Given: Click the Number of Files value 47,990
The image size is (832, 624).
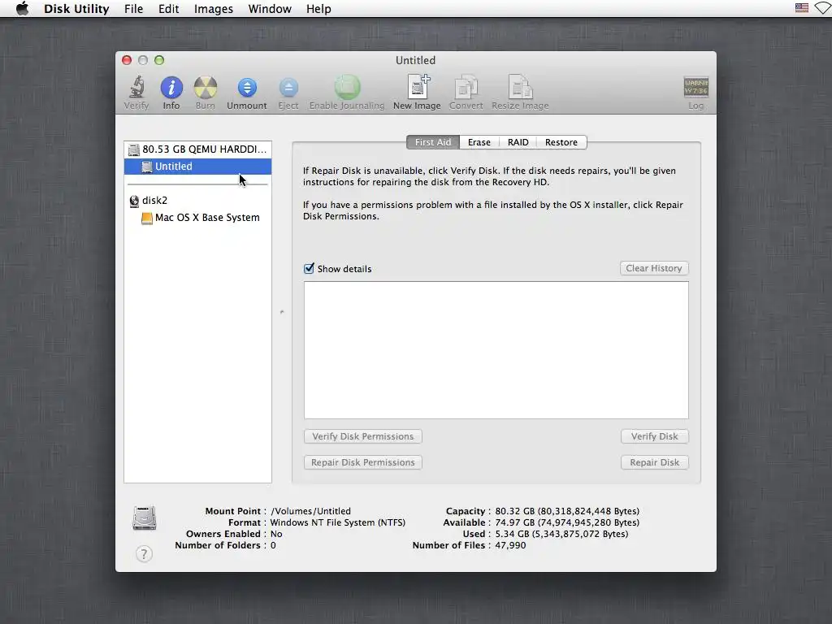Looking at the screenshot, I should [x=510, y=545].
